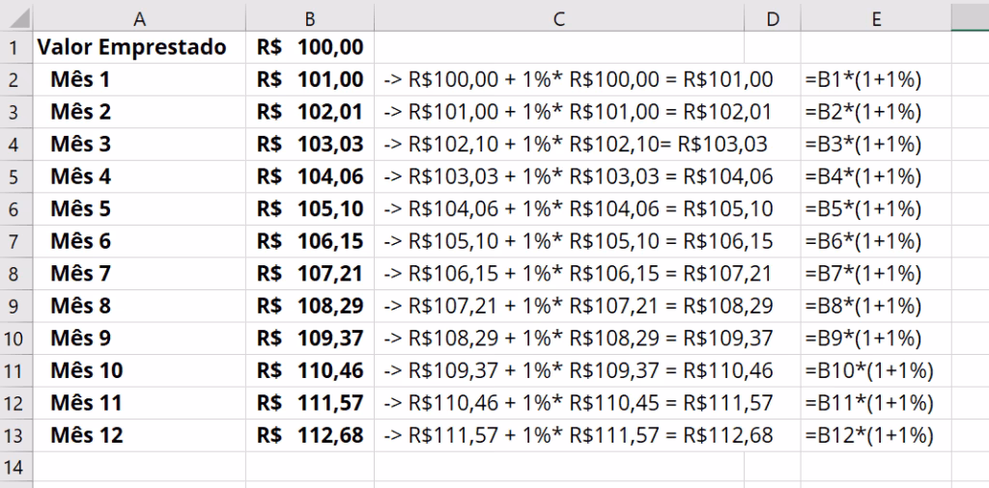The image size is (989, 488).
Task: Select the explanation ending in = R$101,00
Action: pyautogui.click(x=579, y=80)
